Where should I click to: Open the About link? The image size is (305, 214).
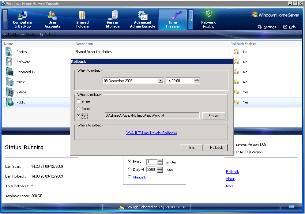click(230, 179)
